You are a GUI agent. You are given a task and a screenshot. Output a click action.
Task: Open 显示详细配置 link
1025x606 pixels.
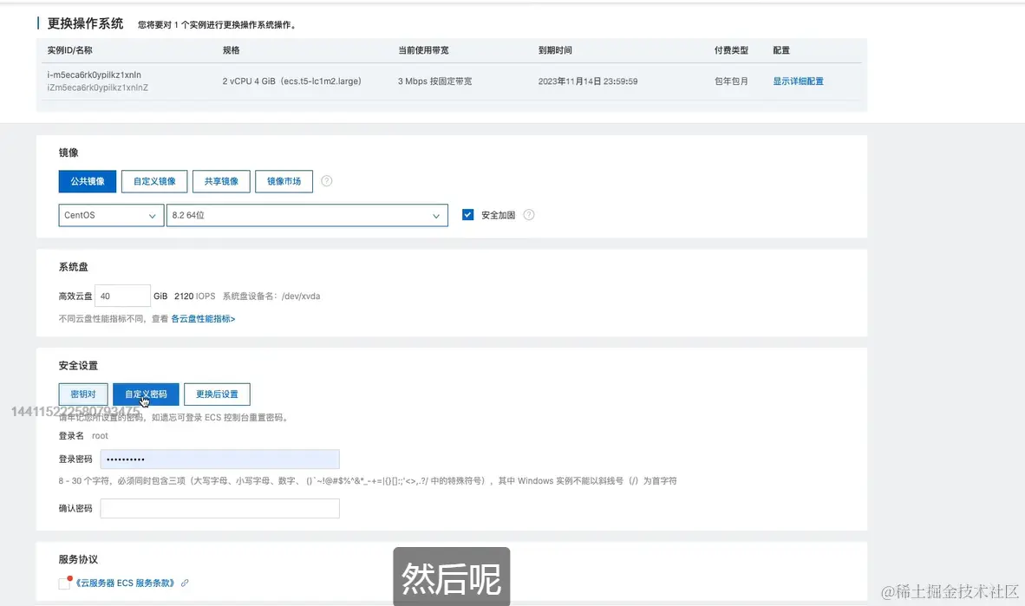(798, 81)
